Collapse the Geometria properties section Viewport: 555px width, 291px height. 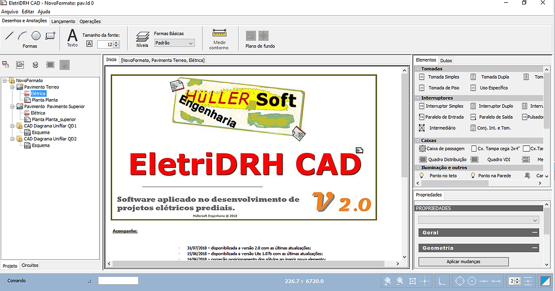point(535,248)
